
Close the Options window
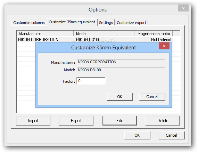point(183,8)
